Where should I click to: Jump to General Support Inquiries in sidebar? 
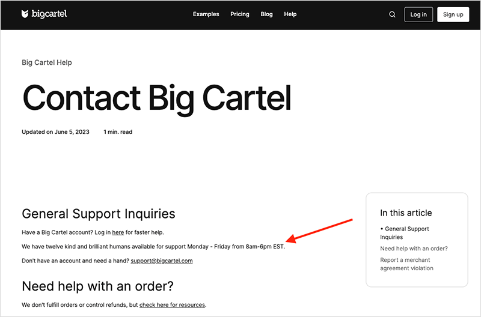point(404,233)
